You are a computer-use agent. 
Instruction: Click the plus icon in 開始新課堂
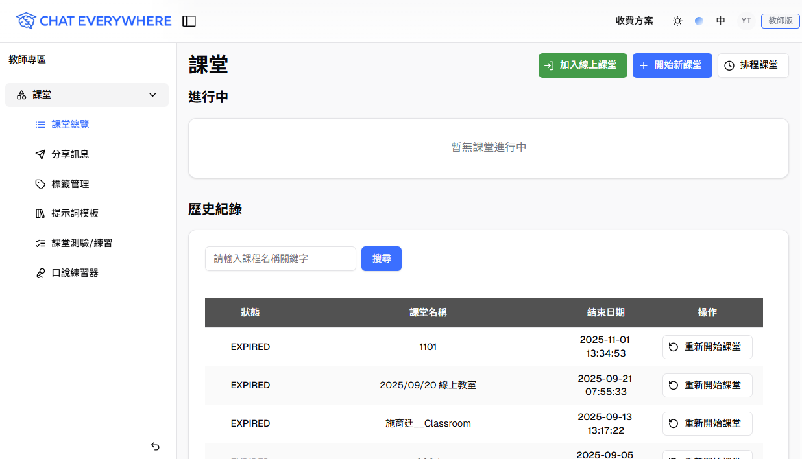(x=644, y=65)
